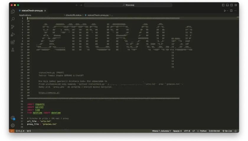Open the Source Control view
This screenshot has width=248, height=141.
pos(13,27)
